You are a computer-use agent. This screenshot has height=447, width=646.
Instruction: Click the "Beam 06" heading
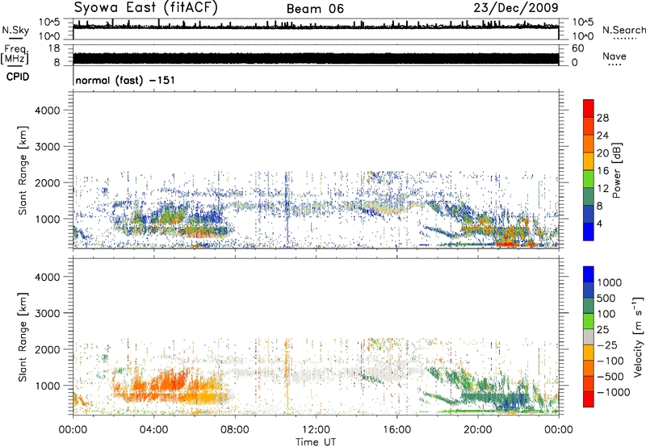315,9
